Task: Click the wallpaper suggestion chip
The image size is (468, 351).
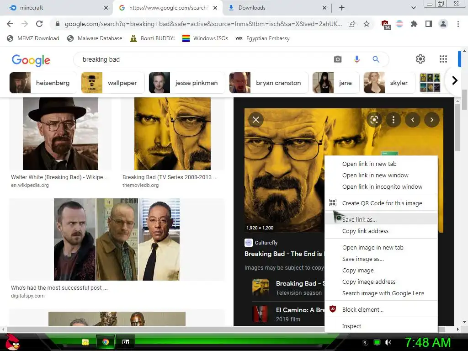Action: (x=113, y=83)
